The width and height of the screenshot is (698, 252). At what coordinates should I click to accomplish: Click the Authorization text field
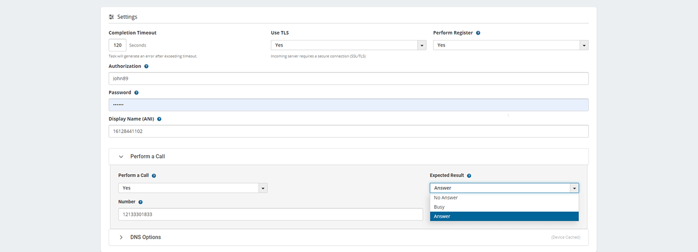(348, 78)
